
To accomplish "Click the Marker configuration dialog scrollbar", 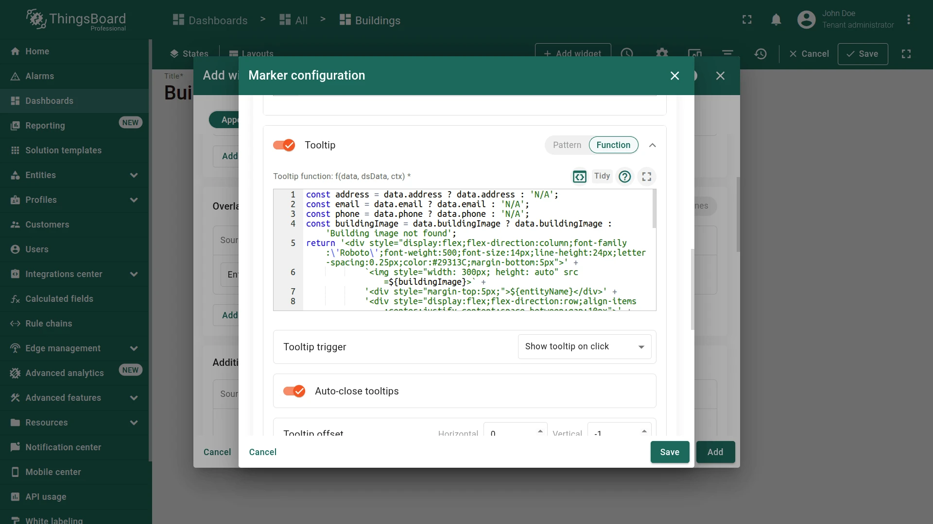I will tap(692, 290).
